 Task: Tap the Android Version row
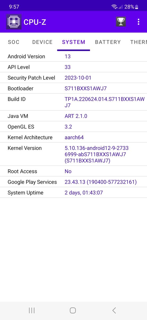coord(73,56)
